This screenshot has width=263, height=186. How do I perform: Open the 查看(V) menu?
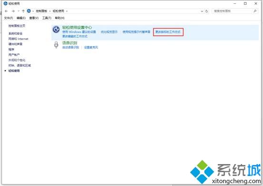[34, 18]
